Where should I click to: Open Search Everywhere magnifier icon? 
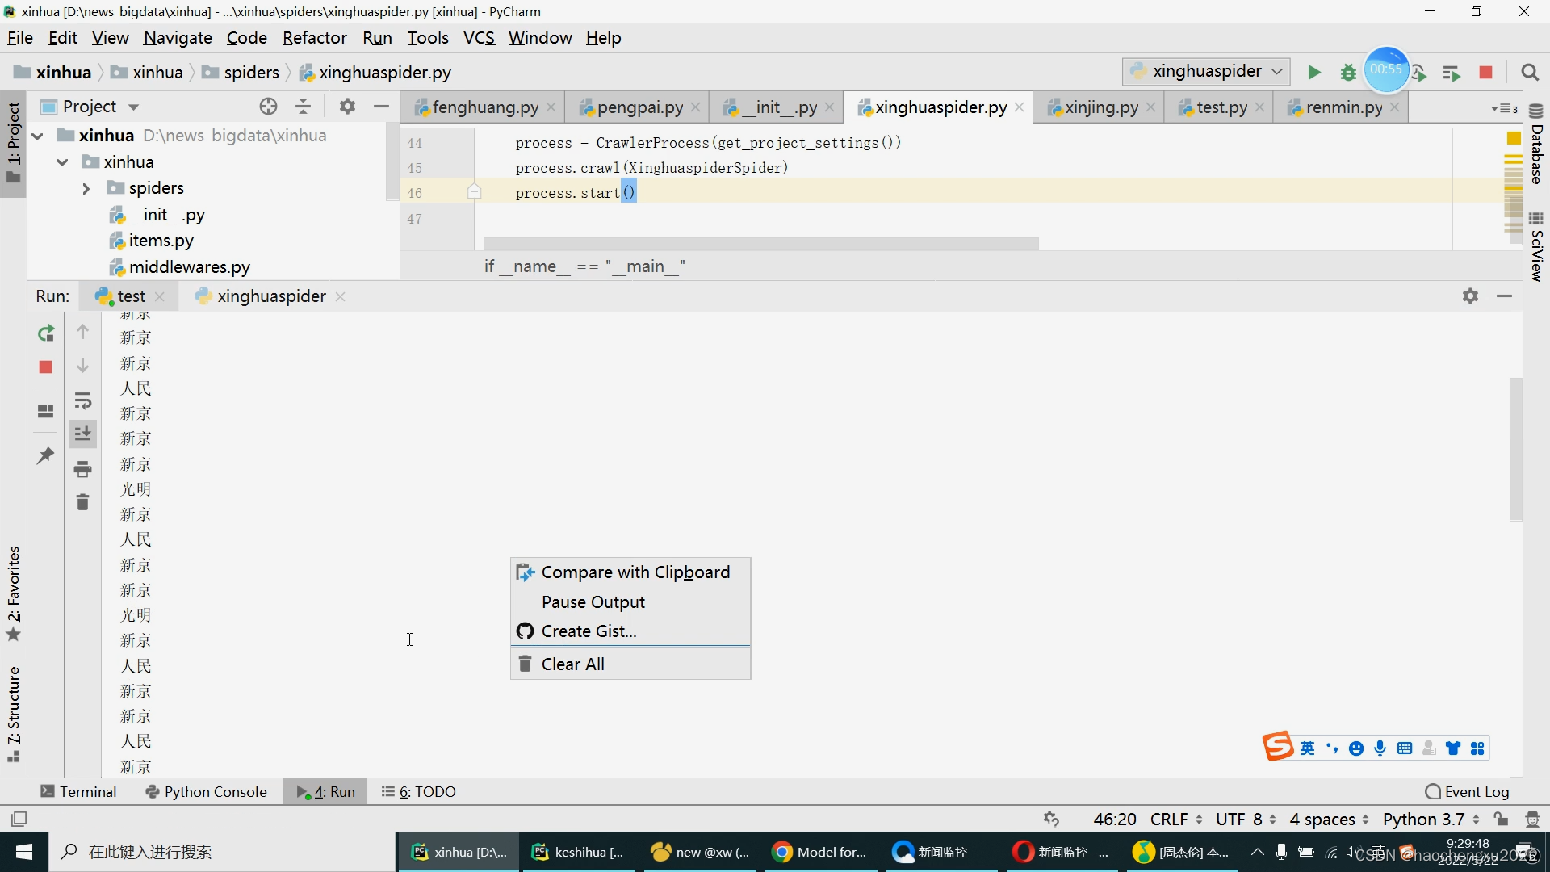1529,73
